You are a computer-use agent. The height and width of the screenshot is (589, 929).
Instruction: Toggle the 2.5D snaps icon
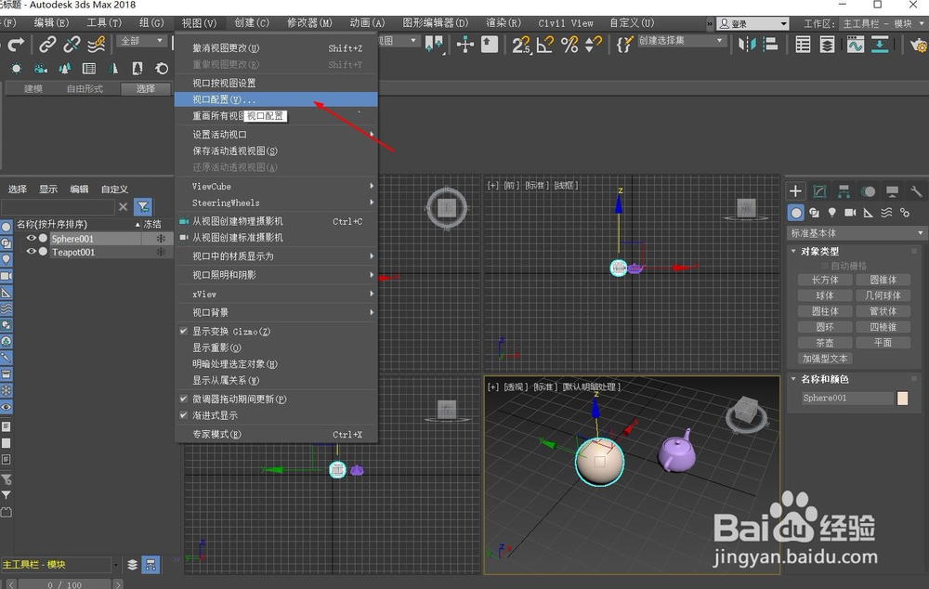(521, 45)
